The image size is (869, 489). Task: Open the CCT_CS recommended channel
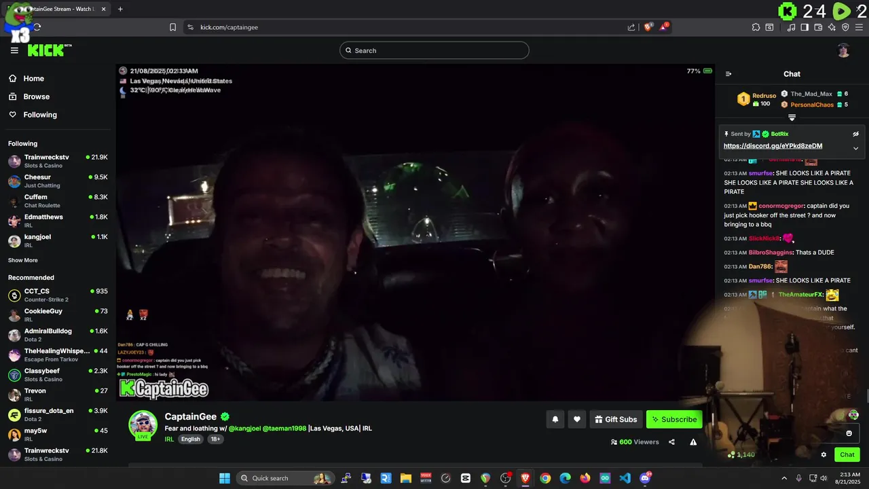point(58,295)
